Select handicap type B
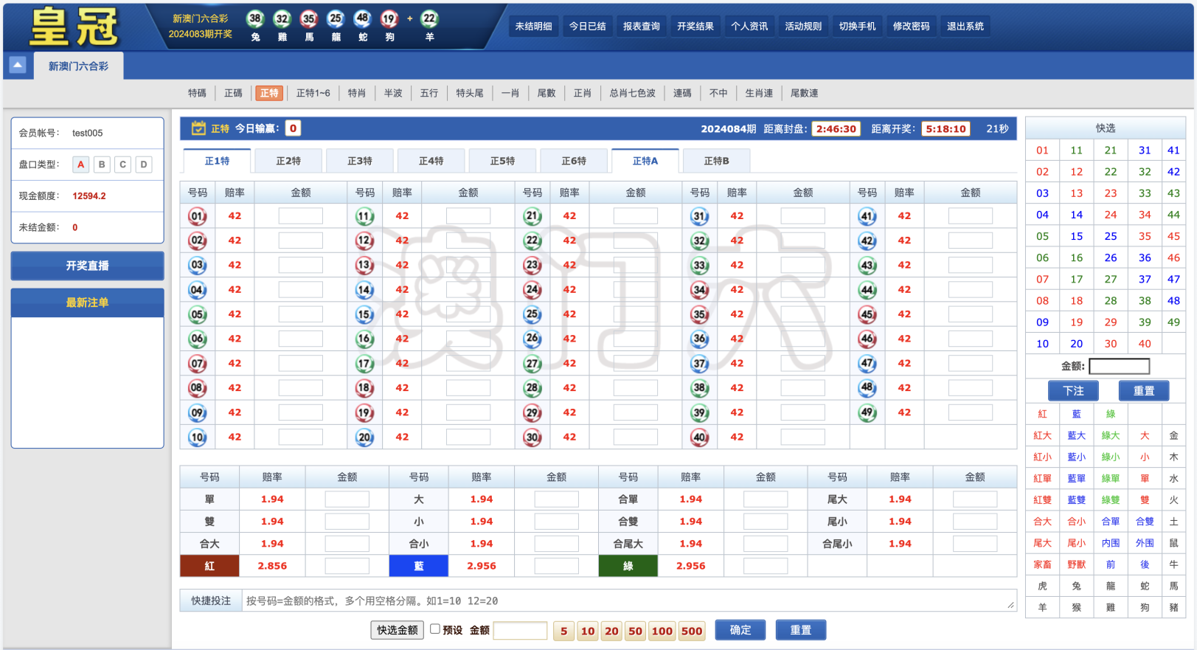Viewport: 1197px width, 650px height. (x=102, y=165)
